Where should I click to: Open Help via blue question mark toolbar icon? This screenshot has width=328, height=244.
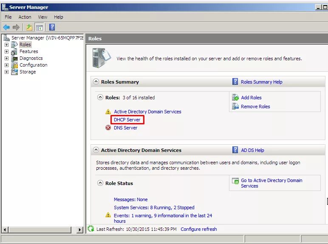pos(52,27)
